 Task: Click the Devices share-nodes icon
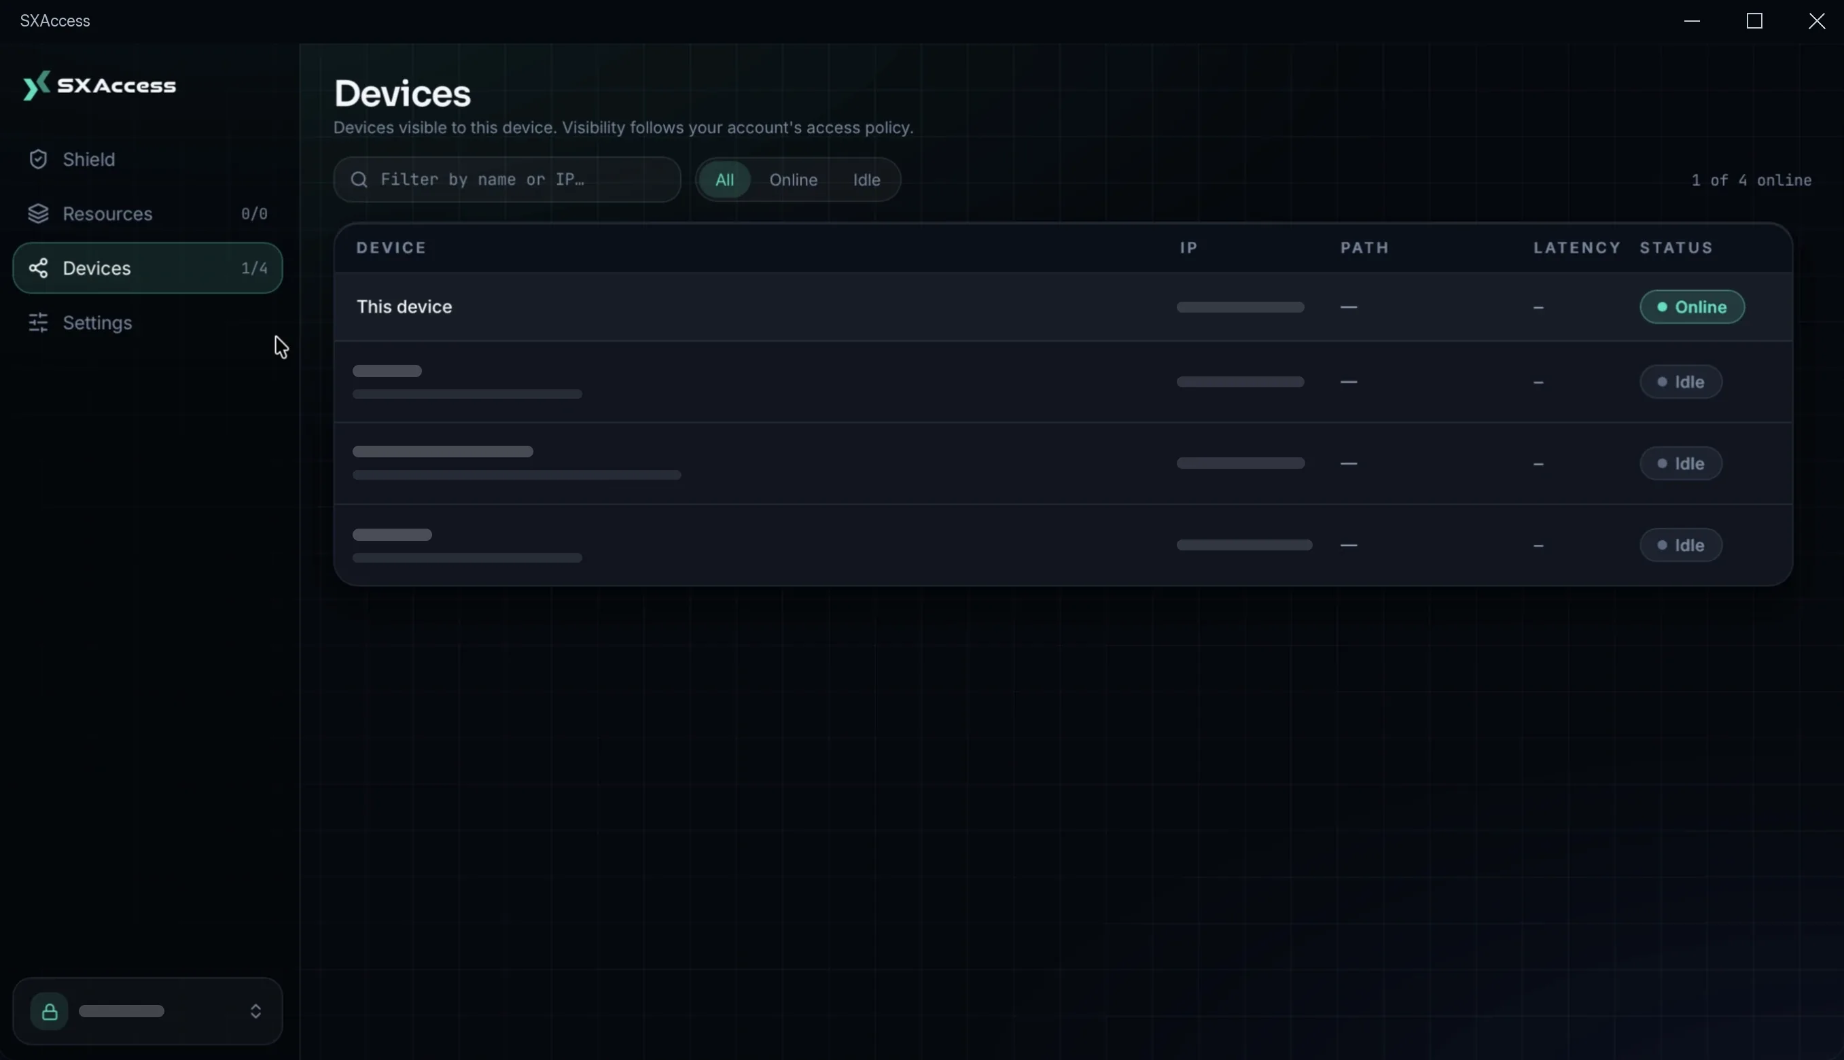(38, 268)
